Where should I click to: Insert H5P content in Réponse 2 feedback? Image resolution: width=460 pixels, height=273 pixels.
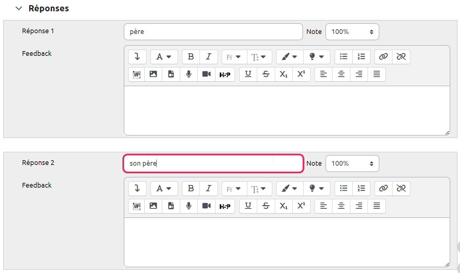click(x=225, y=206)
